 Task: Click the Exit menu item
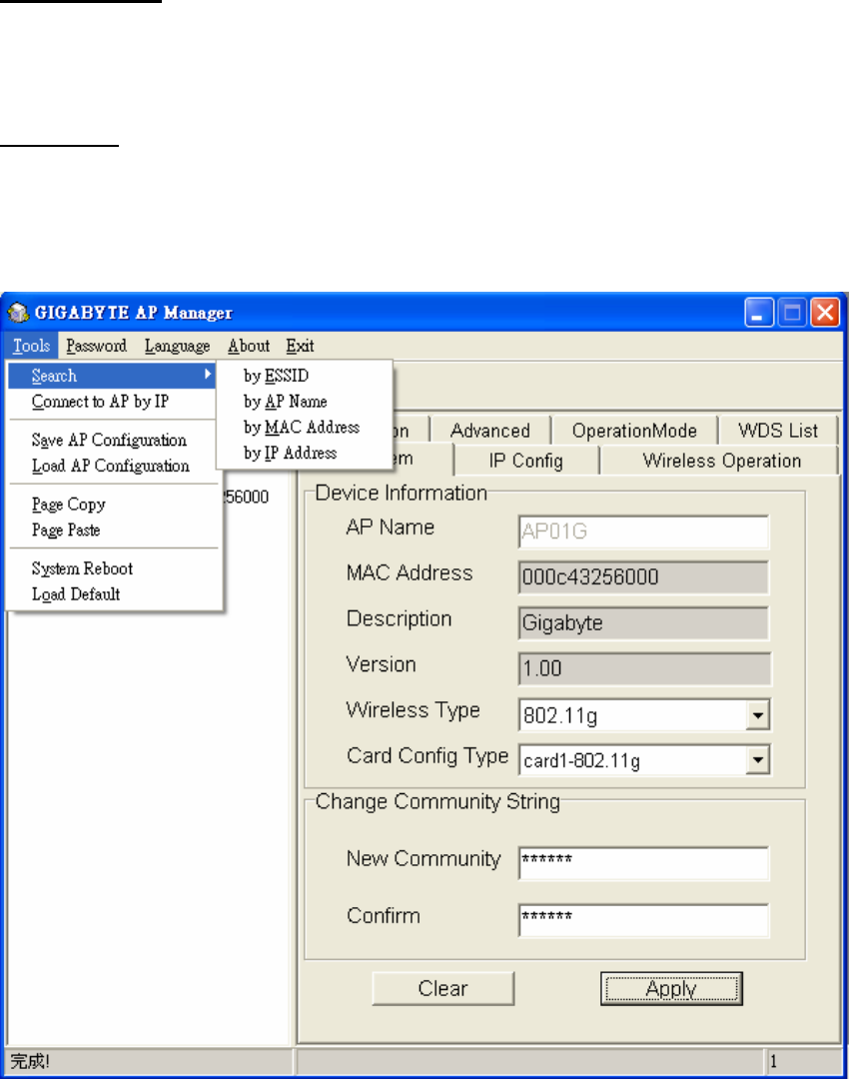tap(300, 346)
